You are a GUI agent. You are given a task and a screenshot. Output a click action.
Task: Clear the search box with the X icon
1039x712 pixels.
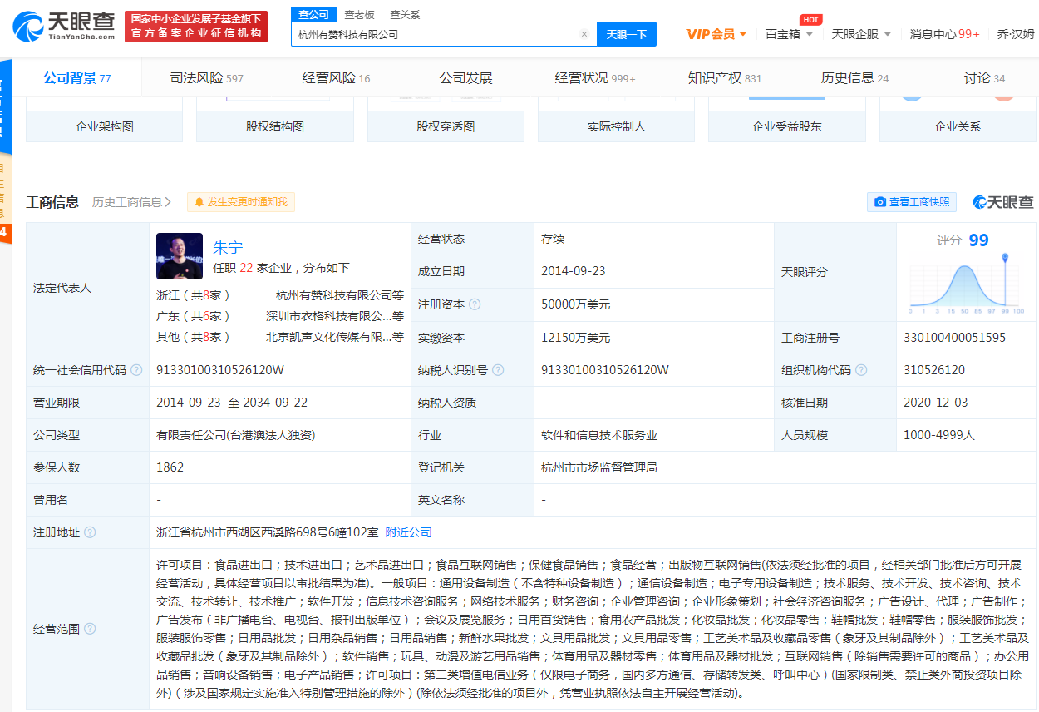tap(584, 34)
